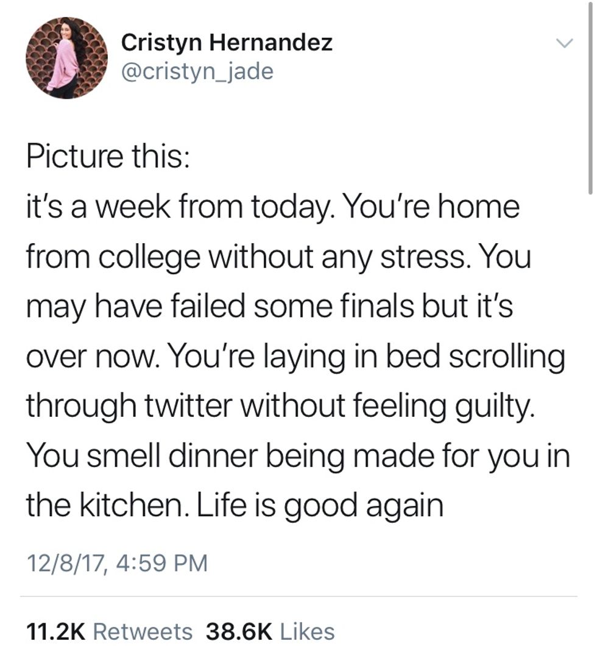View the 11.2K retweet count
597x646 pixels.
click(57, 631)
